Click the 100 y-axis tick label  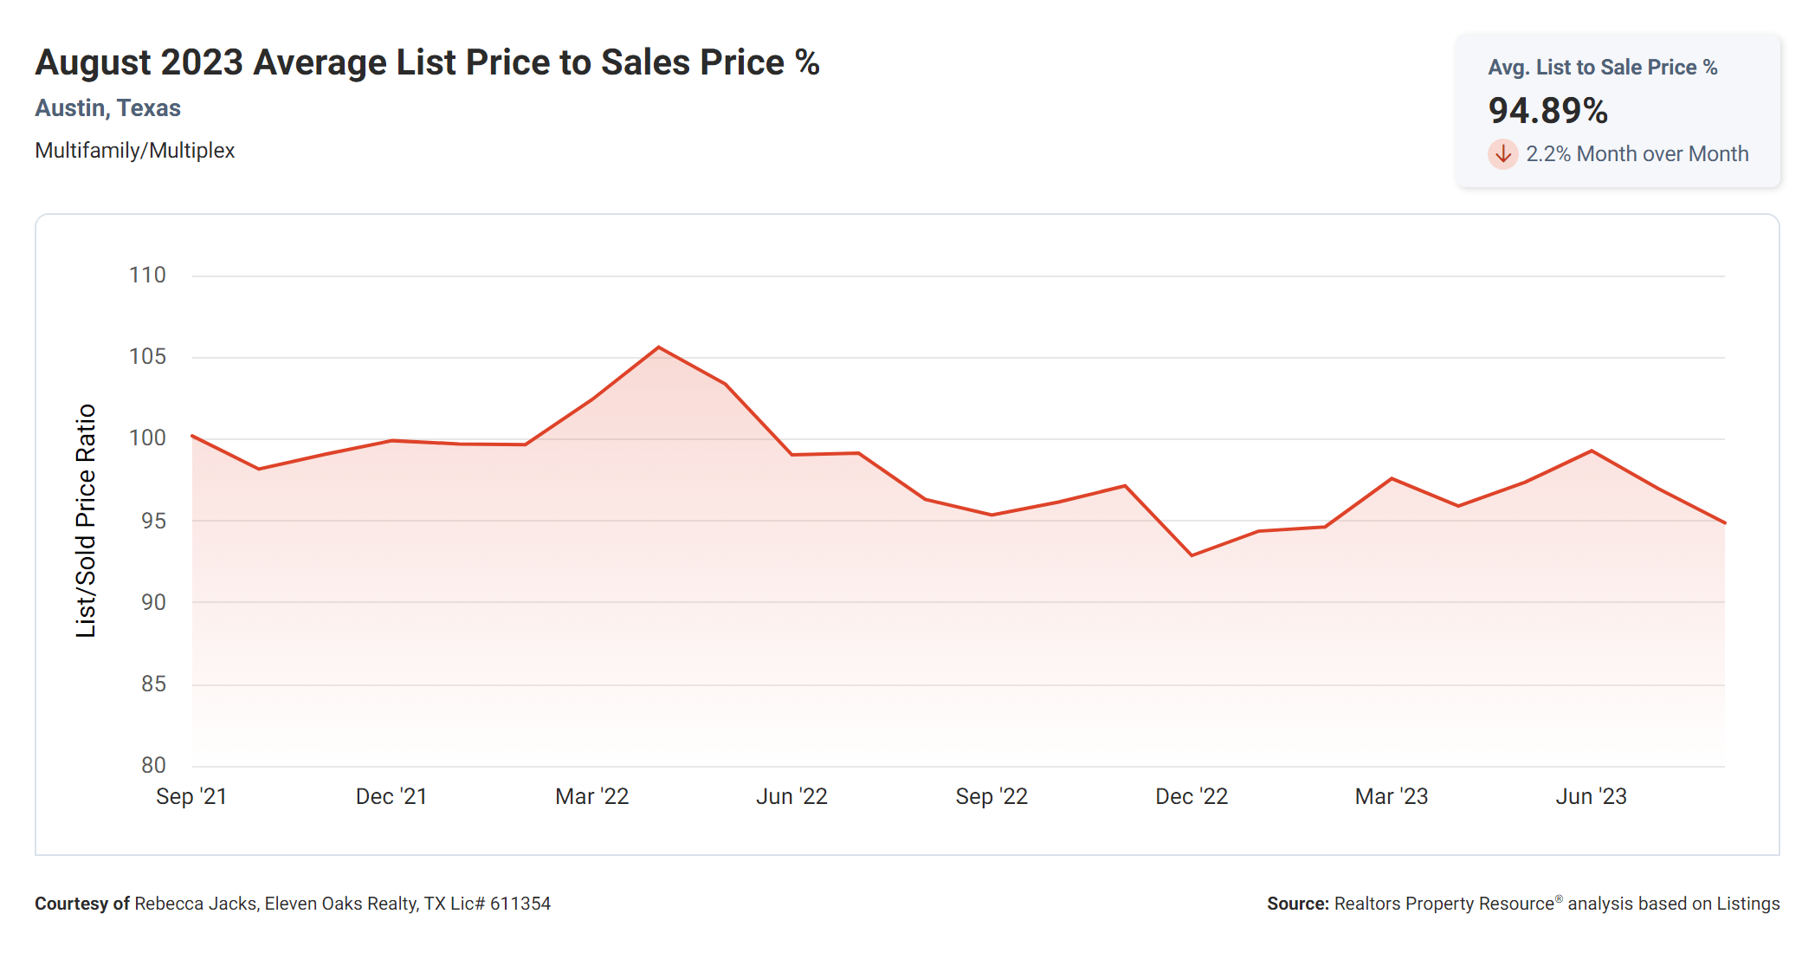[x=147, y=438]
